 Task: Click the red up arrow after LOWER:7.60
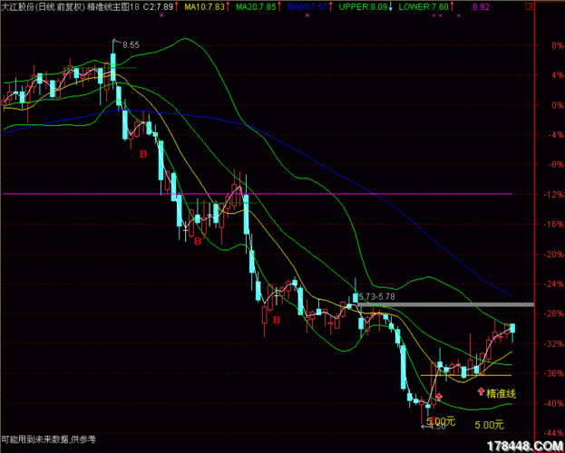click(x=452, y=6)
